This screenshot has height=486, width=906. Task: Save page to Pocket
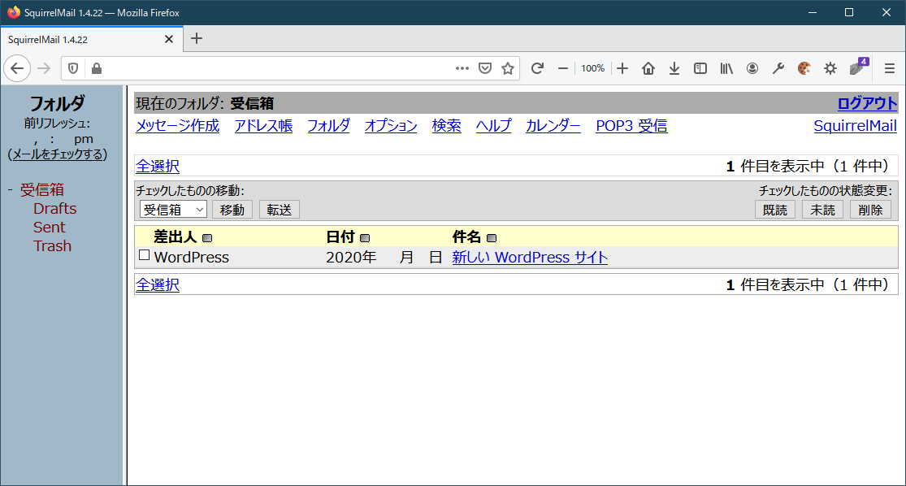[485, 68]
